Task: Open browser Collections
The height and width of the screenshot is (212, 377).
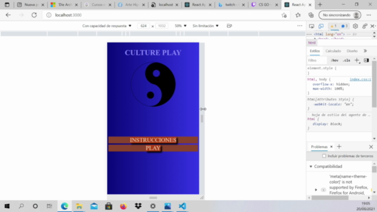Action: pos(311,15)
